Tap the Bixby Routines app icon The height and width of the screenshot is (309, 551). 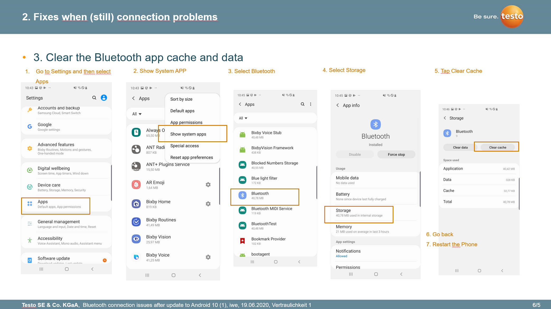pos(136,222)
